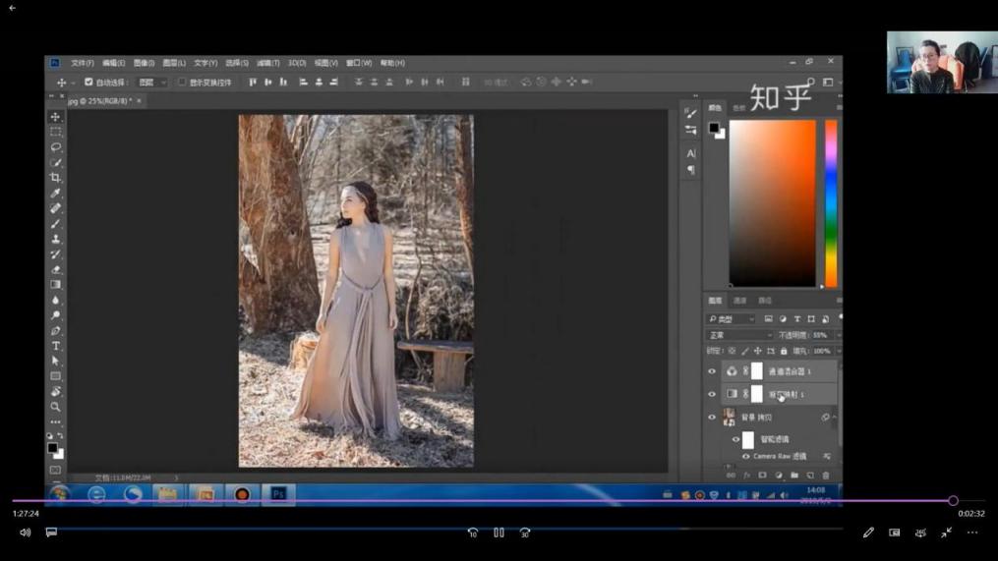
Task: Pick the Eyedropper tool
Action: tap(56, 194)
